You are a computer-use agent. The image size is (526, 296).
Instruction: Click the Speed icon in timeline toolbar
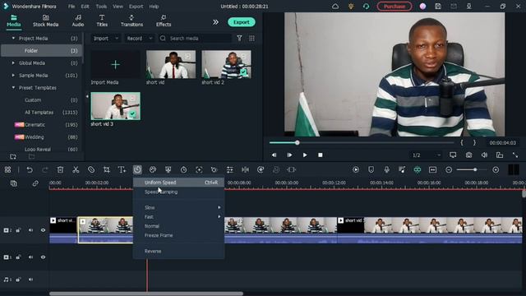pyautogui.click(x=137, y=170)
